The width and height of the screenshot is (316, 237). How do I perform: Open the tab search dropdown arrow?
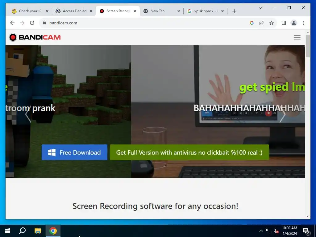[260, 8]
